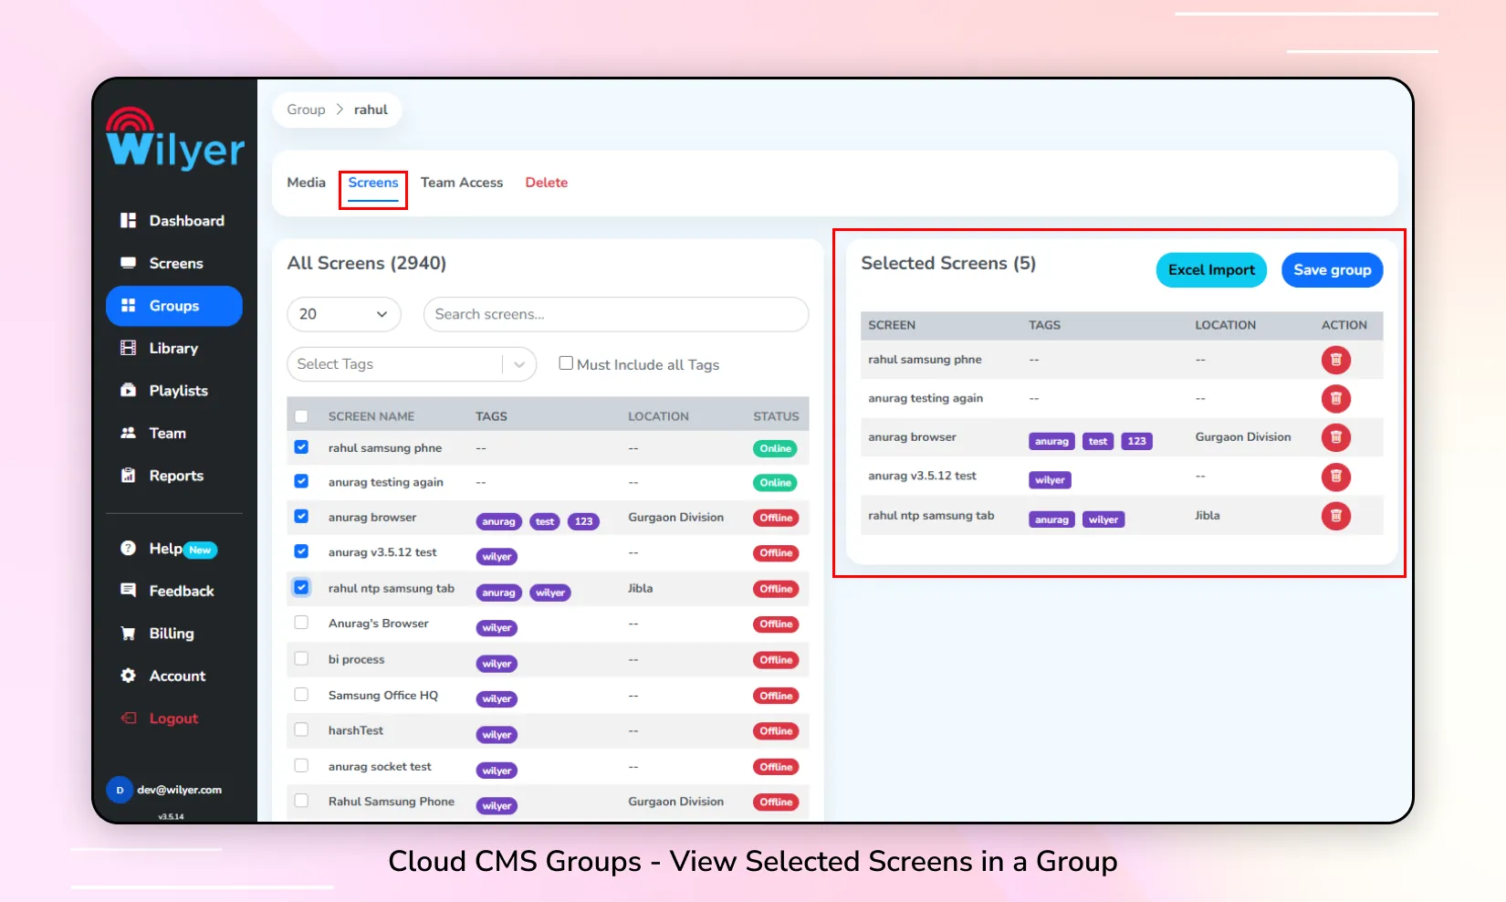Expand the Select Tags dropdown
The height and width of the screenshot is (902, 1506).
pos(412,364)
